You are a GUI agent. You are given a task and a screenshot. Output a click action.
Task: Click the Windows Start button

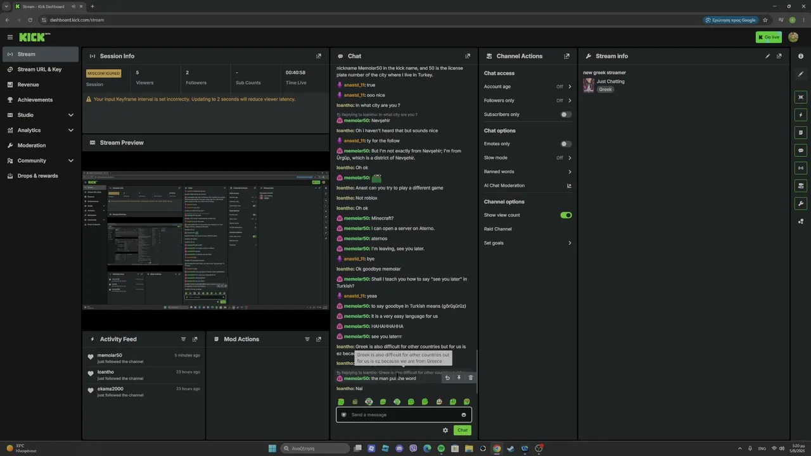click(x=272, y=448)
